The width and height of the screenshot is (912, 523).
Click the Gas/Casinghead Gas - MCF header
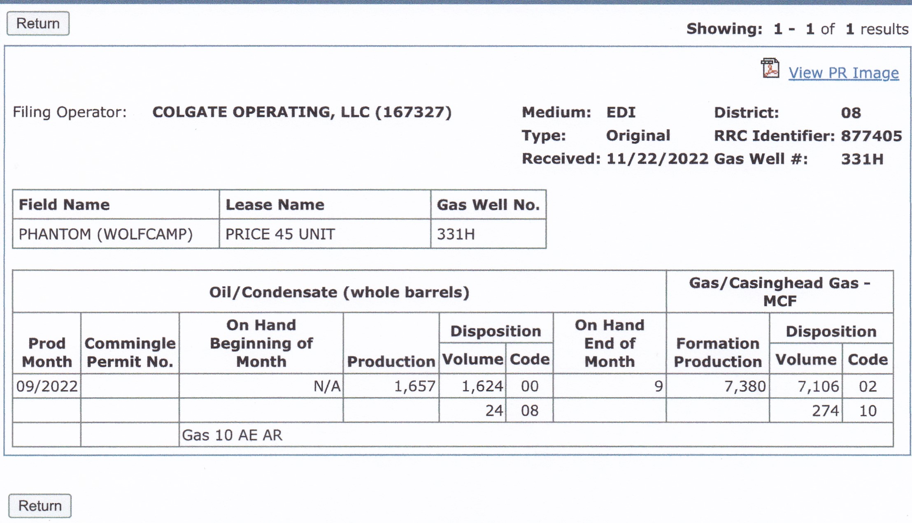coord(779,292)
